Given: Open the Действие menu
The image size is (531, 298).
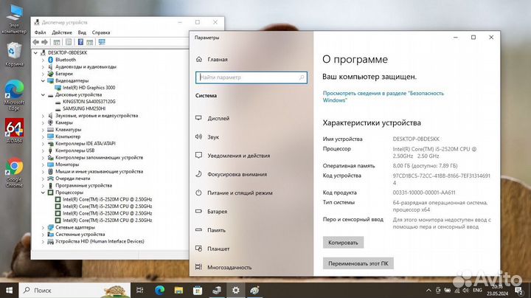Looking at the screenshot, I should click(x=62, y=32).
